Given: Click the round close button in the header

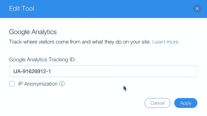Looking at the screenshot, I should point(197,9).
